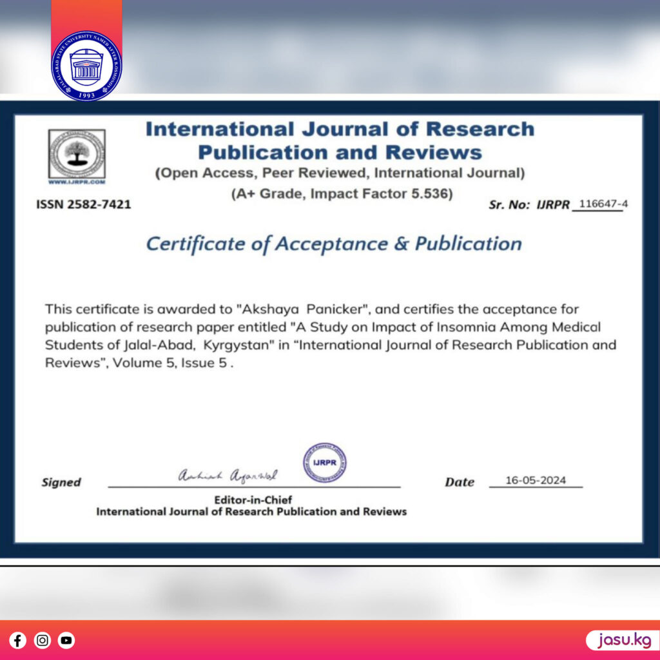This screenshot has height=660, width=660.
Task: Click the Facebook icon in footer
Action: pos(17,640)
